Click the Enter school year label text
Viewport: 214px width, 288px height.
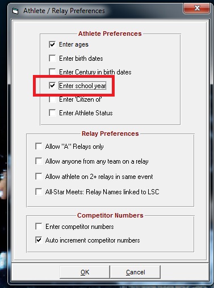(x=82, y=86)
